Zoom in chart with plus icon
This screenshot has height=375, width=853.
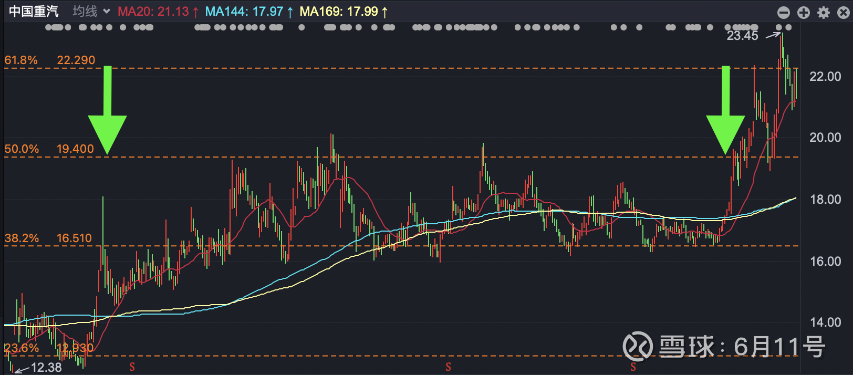coord(804,13)
